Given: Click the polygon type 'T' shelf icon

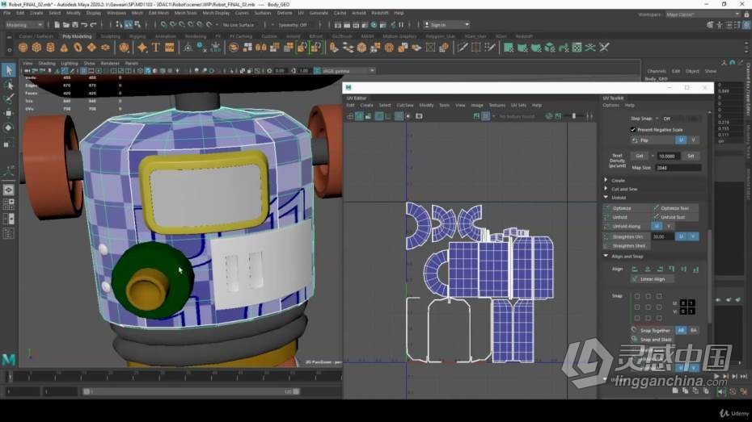Looking at the screenshot, I should (x=156, y=48).
